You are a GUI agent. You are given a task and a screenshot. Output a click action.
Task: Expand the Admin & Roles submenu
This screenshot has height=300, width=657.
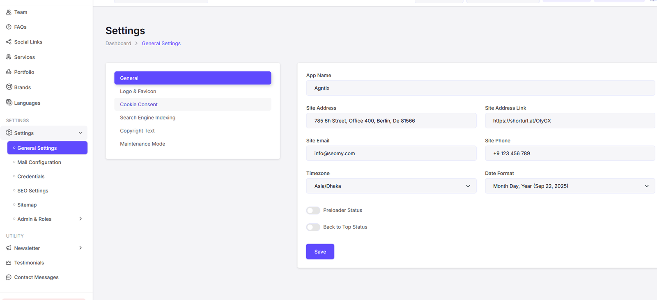80,219
